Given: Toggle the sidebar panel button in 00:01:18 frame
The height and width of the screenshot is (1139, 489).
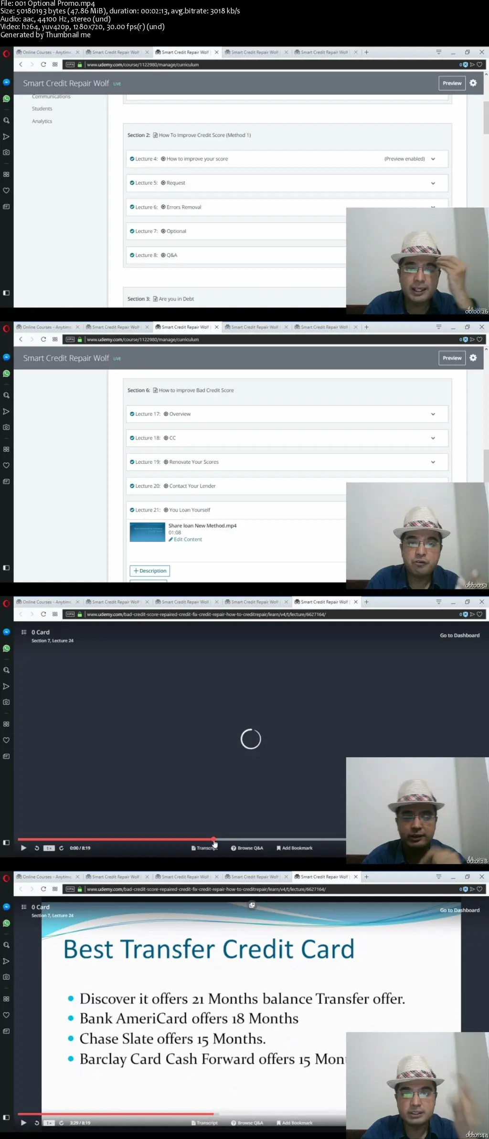Looking at the screenshot, I should tap(6, 843).
